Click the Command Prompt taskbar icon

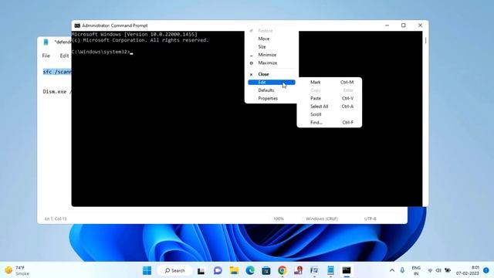coord(347,270)
